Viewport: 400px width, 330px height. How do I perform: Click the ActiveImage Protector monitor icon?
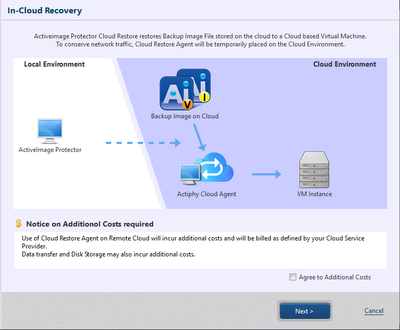50,131
